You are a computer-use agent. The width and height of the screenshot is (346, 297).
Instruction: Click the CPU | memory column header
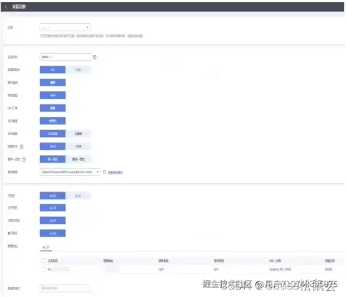click(275, 261)
